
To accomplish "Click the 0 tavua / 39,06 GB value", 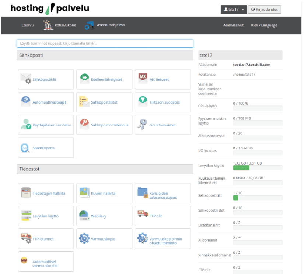I will pos(248,178).
